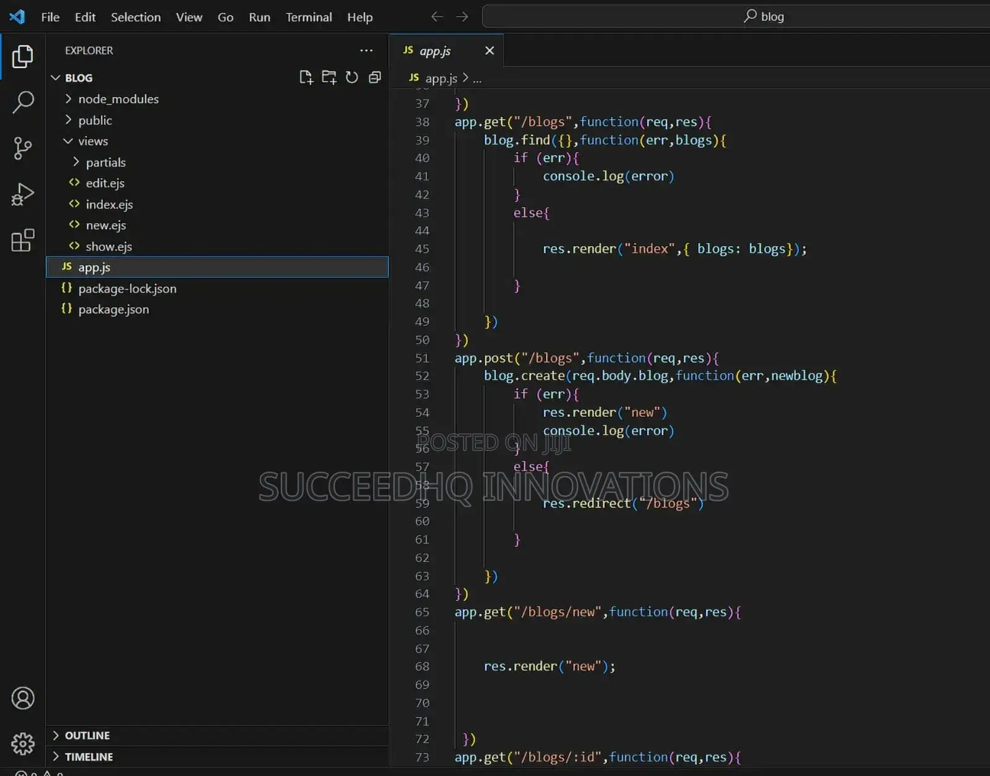Click the search magnifier in command center

point(750,16)
